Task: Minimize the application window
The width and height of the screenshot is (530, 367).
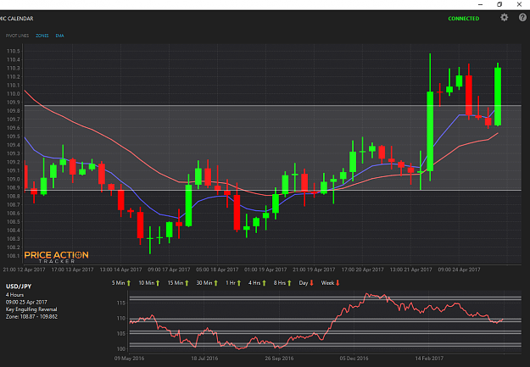Action: tap(480, 4)
